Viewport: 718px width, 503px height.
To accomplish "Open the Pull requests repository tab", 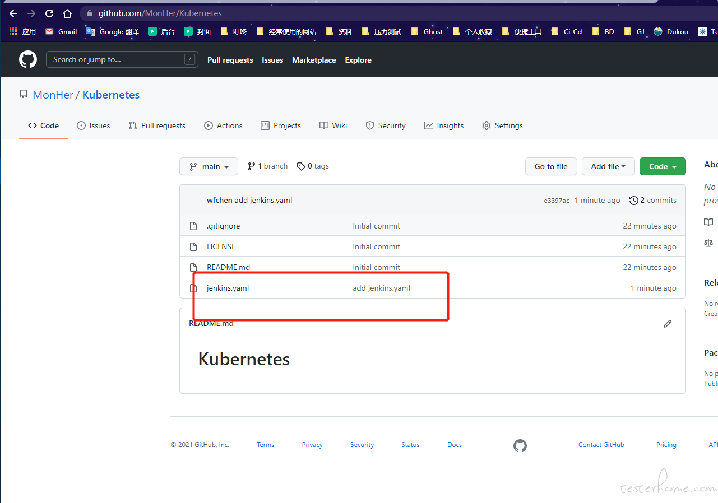I will click(157, 125).
